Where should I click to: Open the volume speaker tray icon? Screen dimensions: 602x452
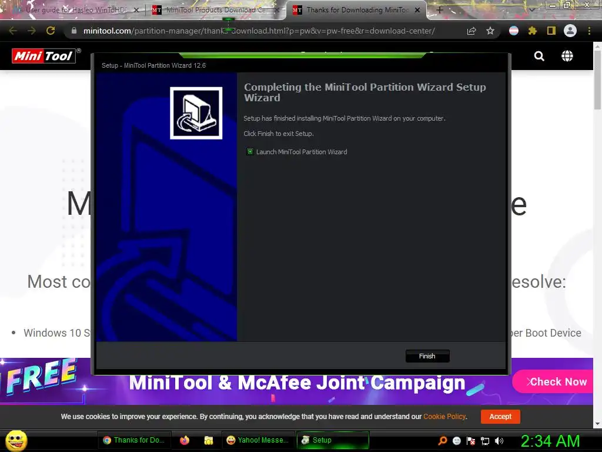tap(499, 441)
